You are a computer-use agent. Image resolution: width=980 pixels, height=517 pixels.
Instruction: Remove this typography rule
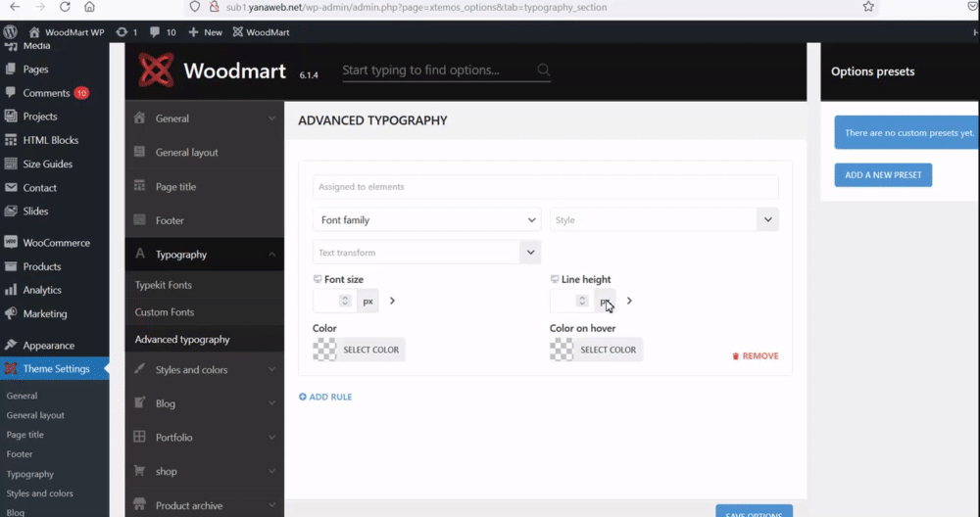(755, 355)
